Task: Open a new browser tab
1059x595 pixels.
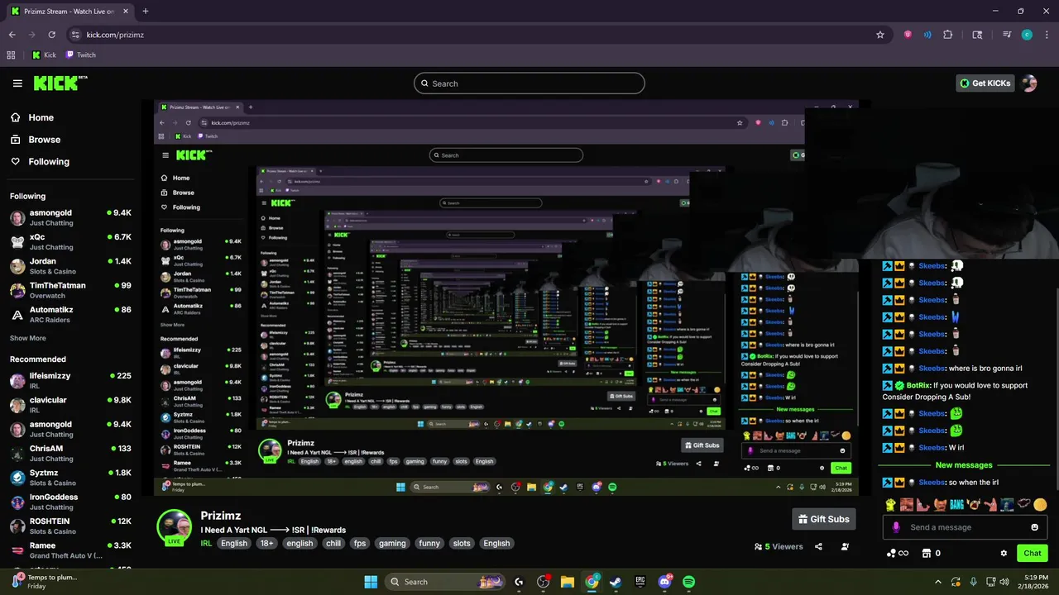Action: (146, 11)
